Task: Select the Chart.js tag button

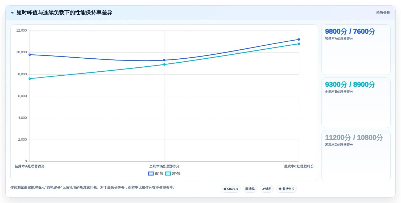Action: 231,189
